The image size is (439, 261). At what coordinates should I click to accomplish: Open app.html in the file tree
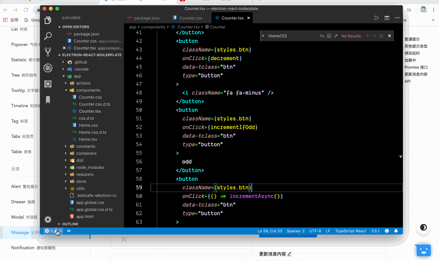point(85,216)
